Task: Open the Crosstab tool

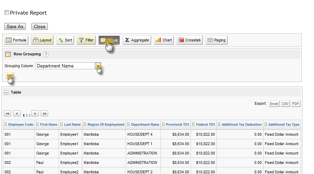Action: 190,40
